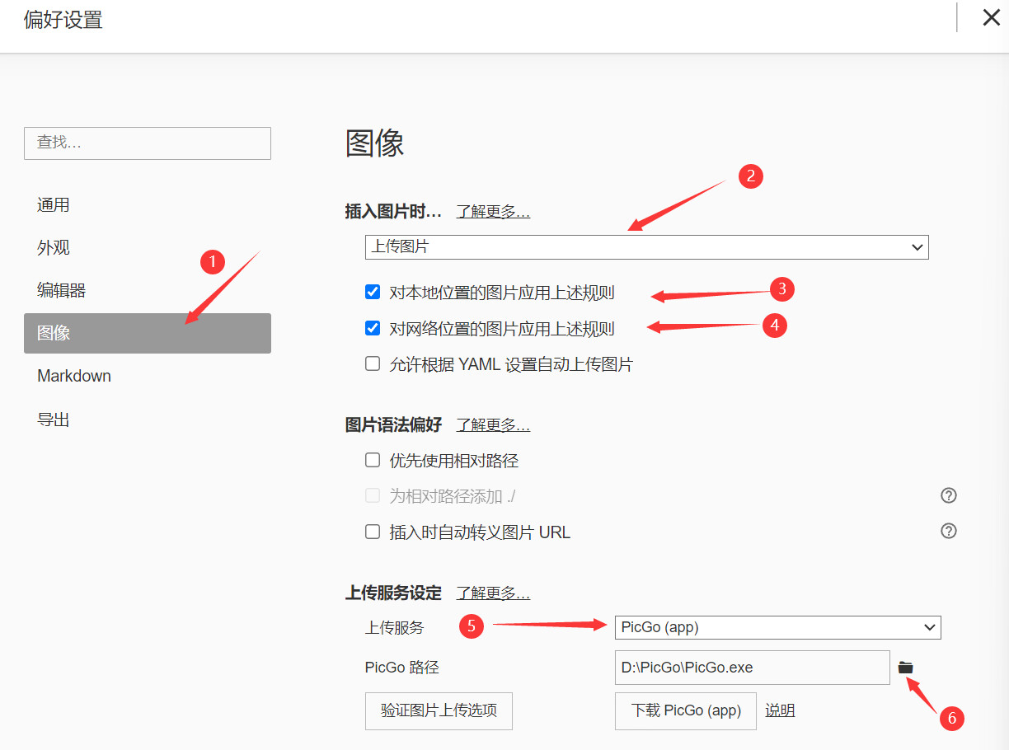The height and width of the screenshot is (750, 1009).
Task: Click the PicGo 路径 text field
Action: click(x=752, y=668)
